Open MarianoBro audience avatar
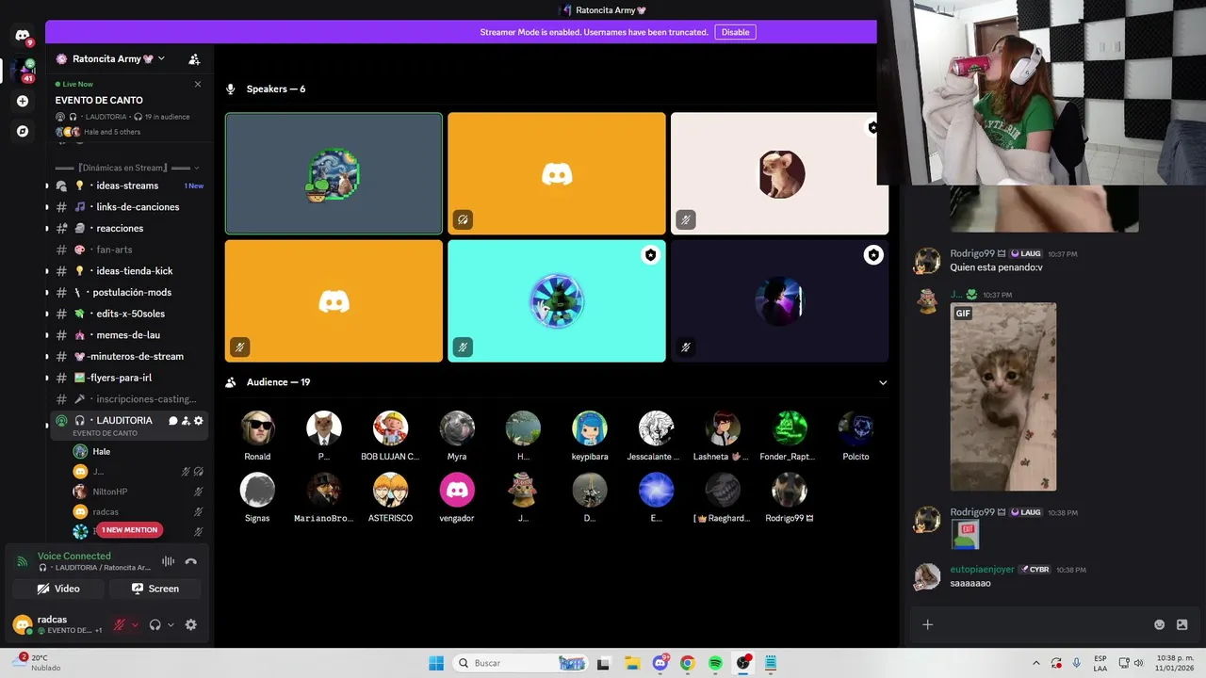Viewport: 1206px width, 678px height. 323,490
